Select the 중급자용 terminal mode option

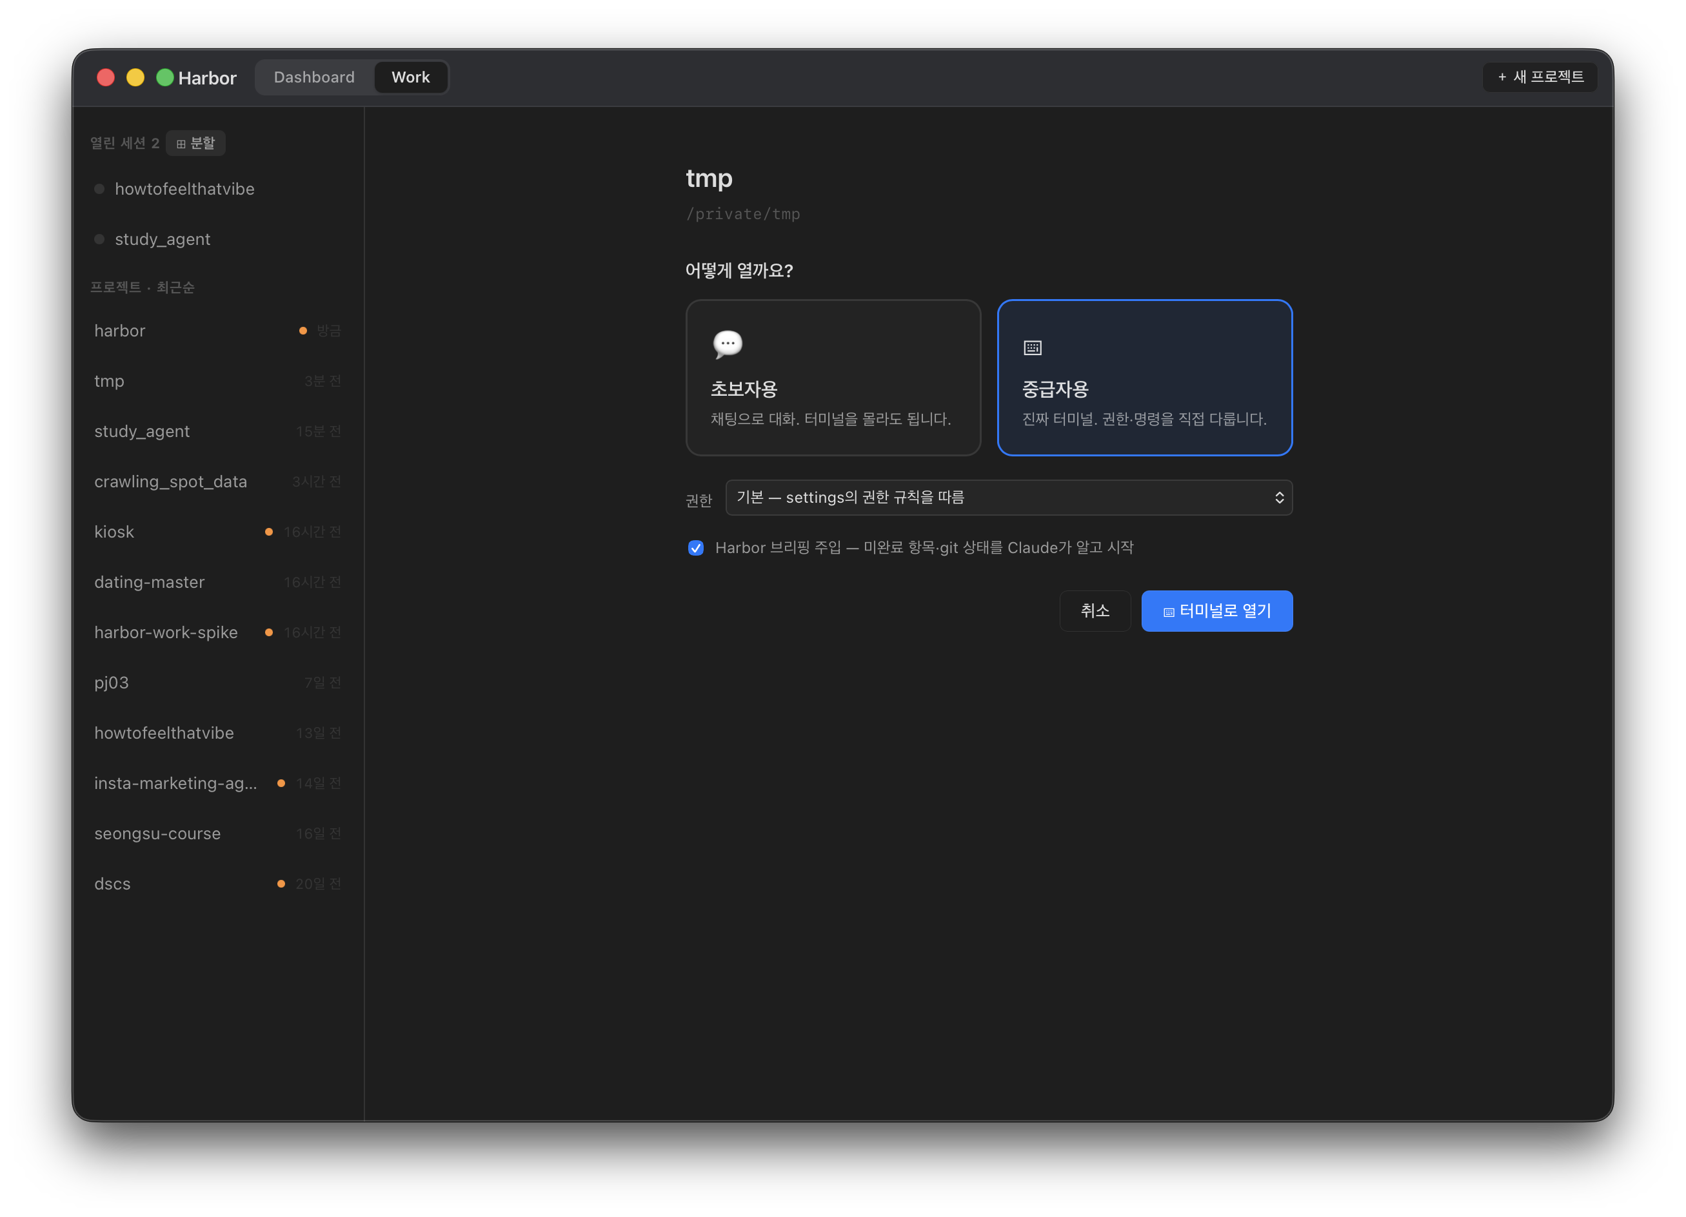pos(1145,378)
